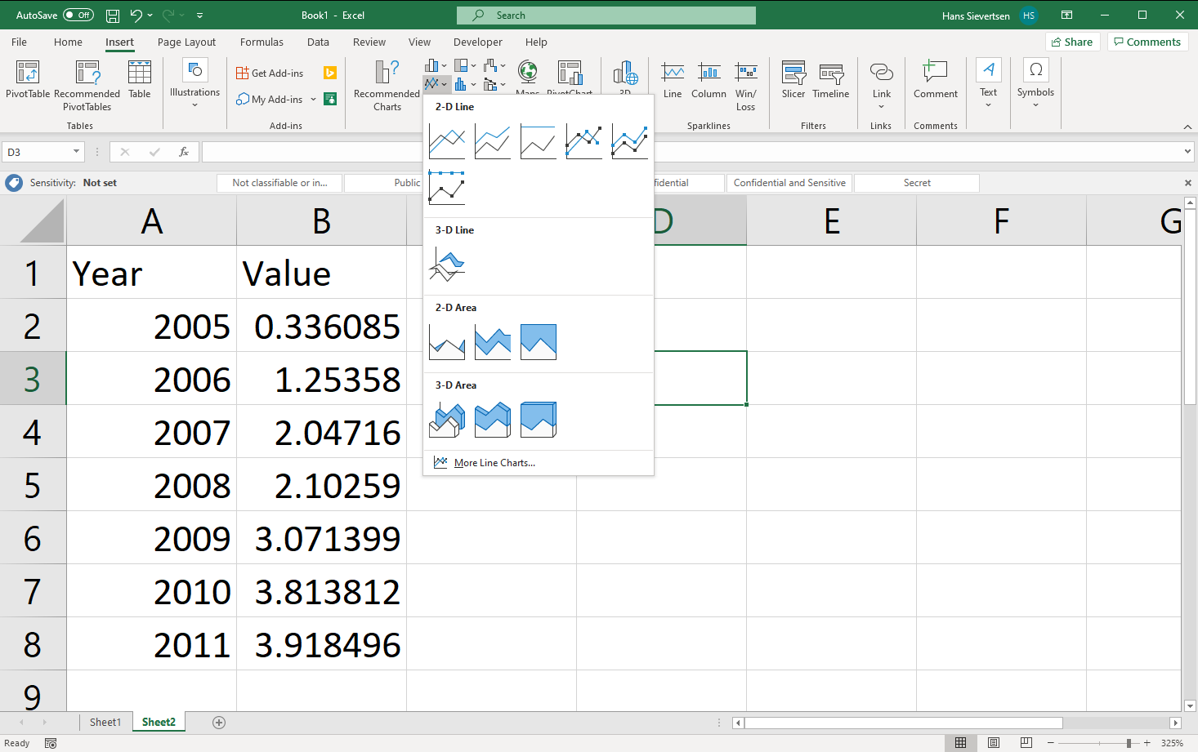This screenshot has width=1198, height=752.
Task: Toggle AutoSave switch
Action: pos(78,16)
